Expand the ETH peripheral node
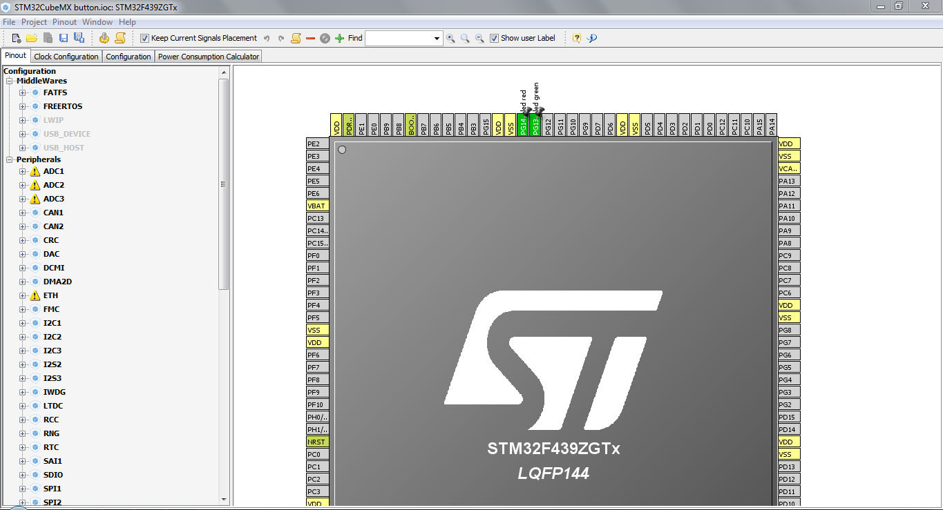 (x=22, y=295)
